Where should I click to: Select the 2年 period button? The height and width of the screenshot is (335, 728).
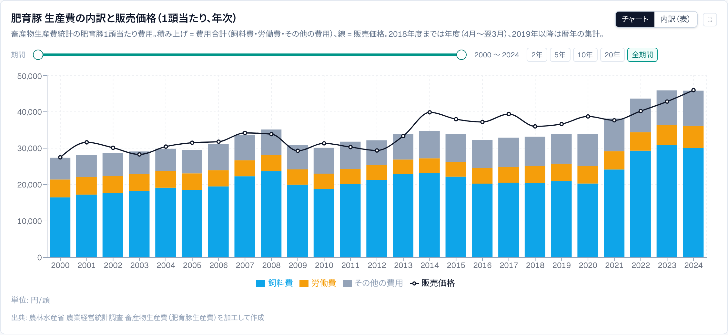pyautogui.click(x=537, y=55)
